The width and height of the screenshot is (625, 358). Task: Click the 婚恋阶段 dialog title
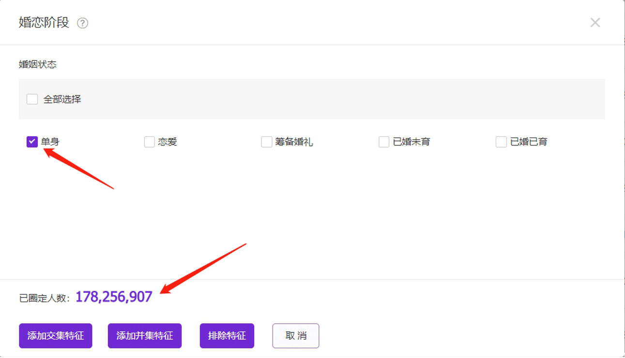(x=44, y=23)
